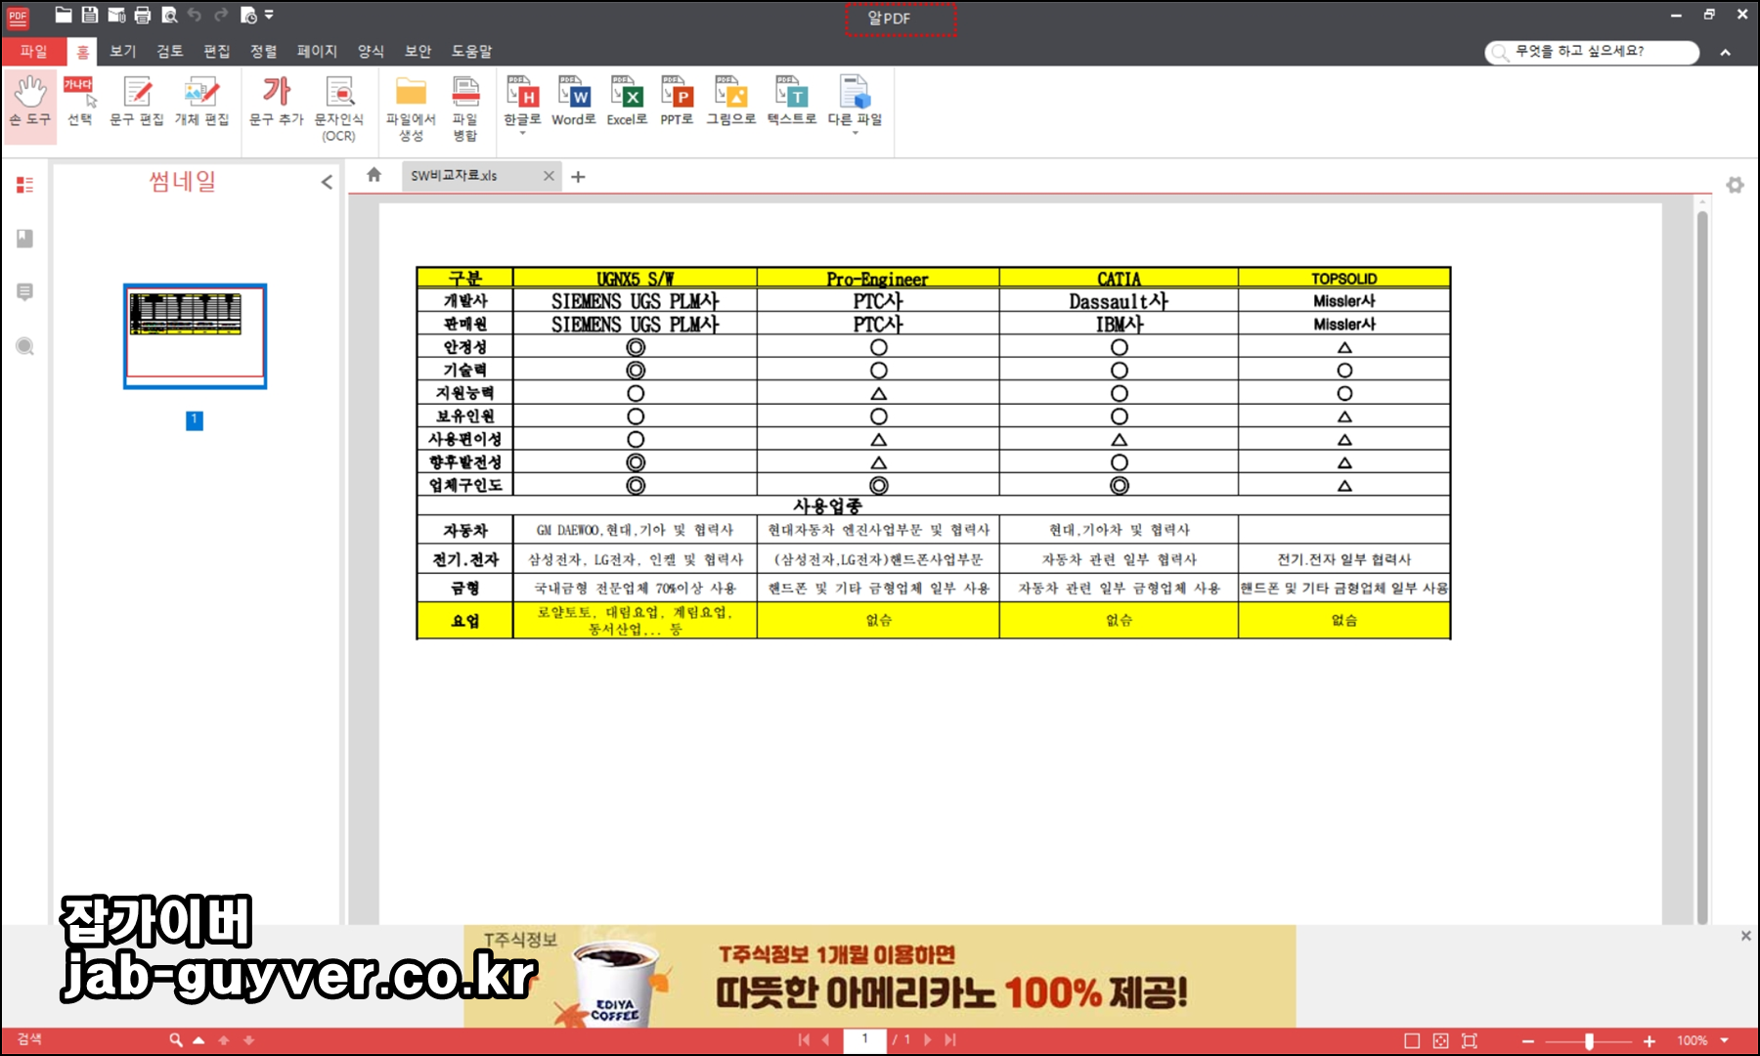Open print preview icon
1760x1056 pixels.
coord(169,15)
